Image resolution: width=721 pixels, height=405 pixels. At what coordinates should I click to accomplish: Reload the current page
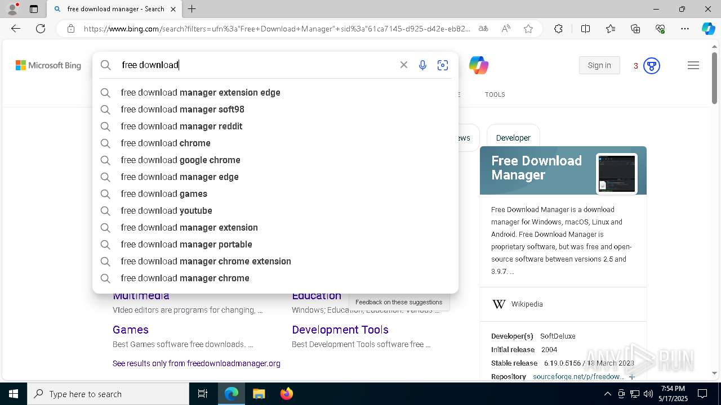click(41, 29)
